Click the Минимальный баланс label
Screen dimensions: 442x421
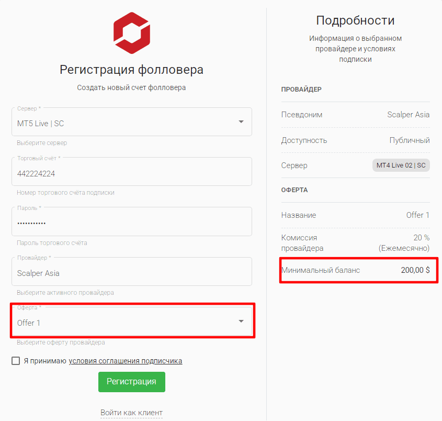[x=321, y=270]
